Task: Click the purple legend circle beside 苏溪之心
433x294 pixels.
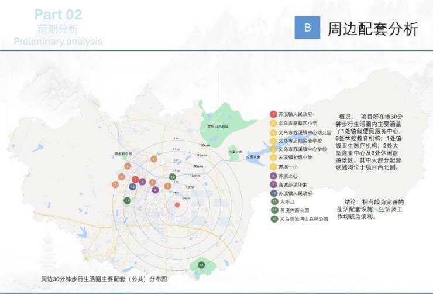Action: 273,176
